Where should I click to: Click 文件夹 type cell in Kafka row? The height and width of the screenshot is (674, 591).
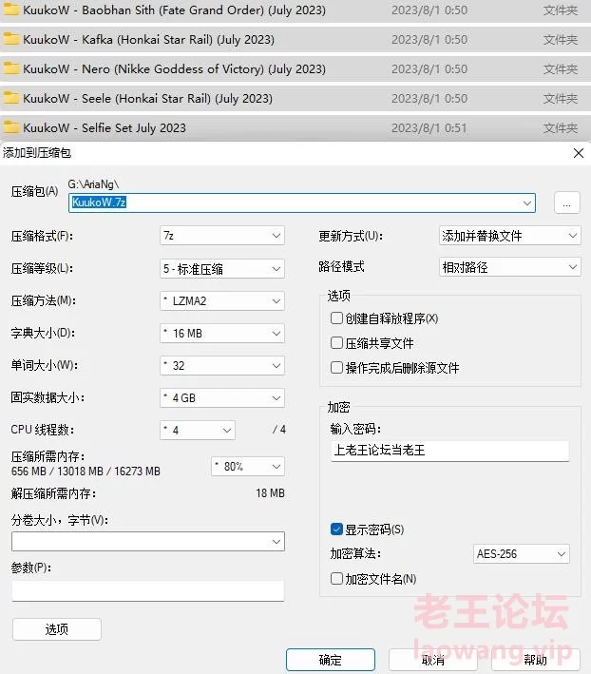tap(560, 40)
